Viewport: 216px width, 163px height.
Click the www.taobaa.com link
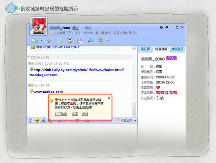coord(48,92)
